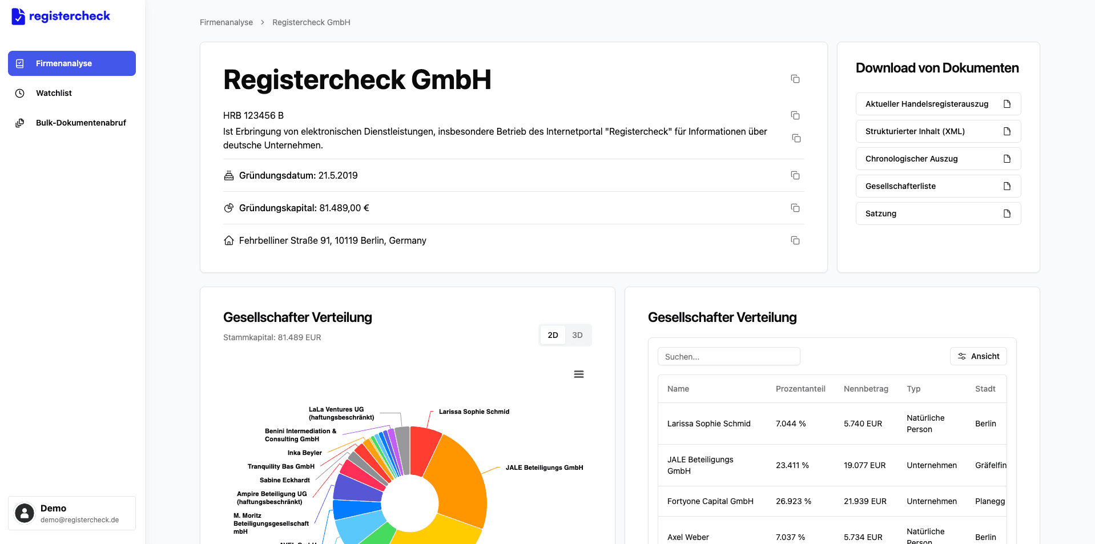Sort by the Typ column header
The width and height of the screenshot is (1095, 544).
[913, 389]
